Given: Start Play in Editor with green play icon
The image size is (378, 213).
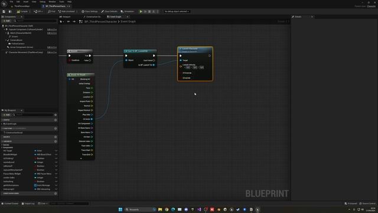Looking at the screenshot, I should tap(141, 11).
